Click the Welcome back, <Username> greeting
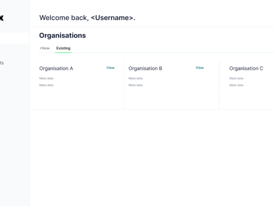Image resolution: width=275 pixels, height=206 pixels. 87,18
